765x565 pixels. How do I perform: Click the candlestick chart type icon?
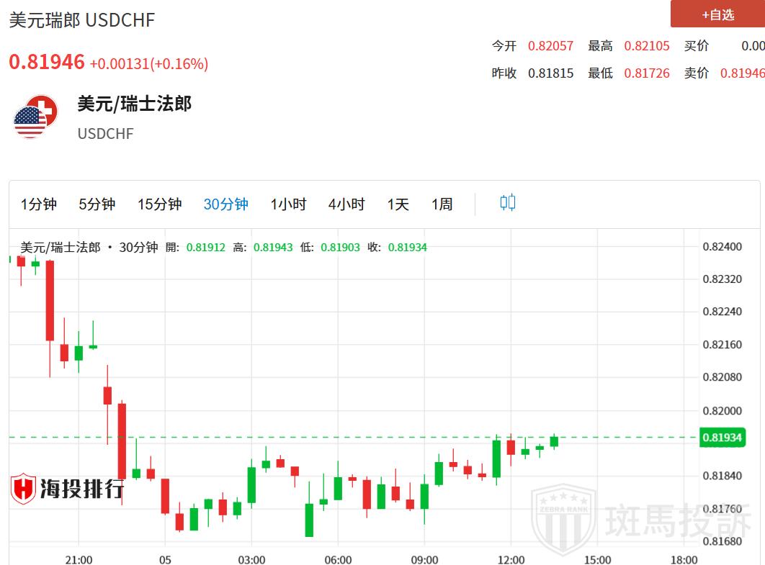(x=507, y=203)
